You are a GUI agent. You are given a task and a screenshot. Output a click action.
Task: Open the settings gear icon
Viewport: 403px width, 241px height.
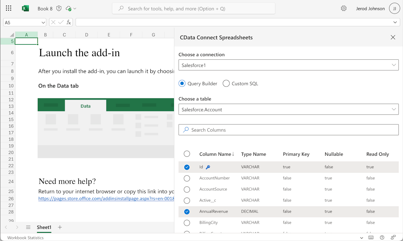point(343,8)
